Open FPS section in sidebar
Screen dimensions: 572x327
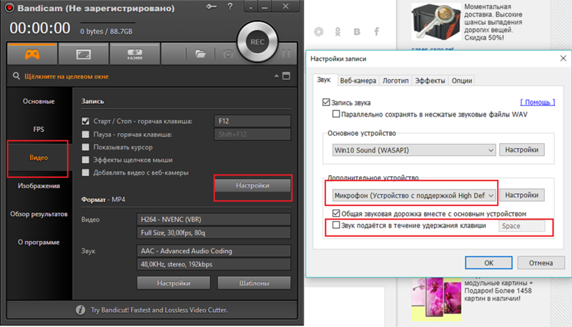tap(39, 130)
